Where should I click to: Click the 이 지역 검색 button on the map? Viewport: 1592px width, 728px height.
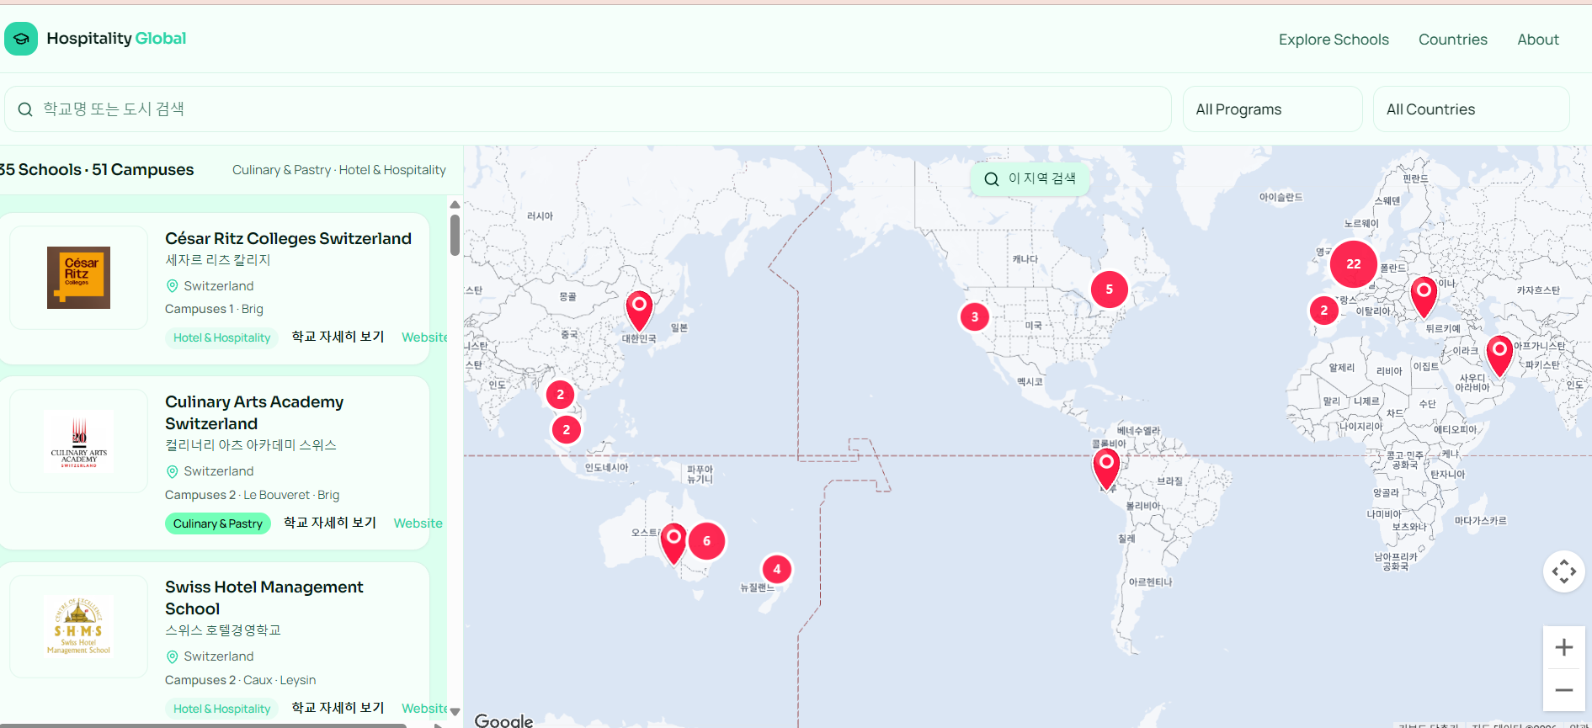1030,178
